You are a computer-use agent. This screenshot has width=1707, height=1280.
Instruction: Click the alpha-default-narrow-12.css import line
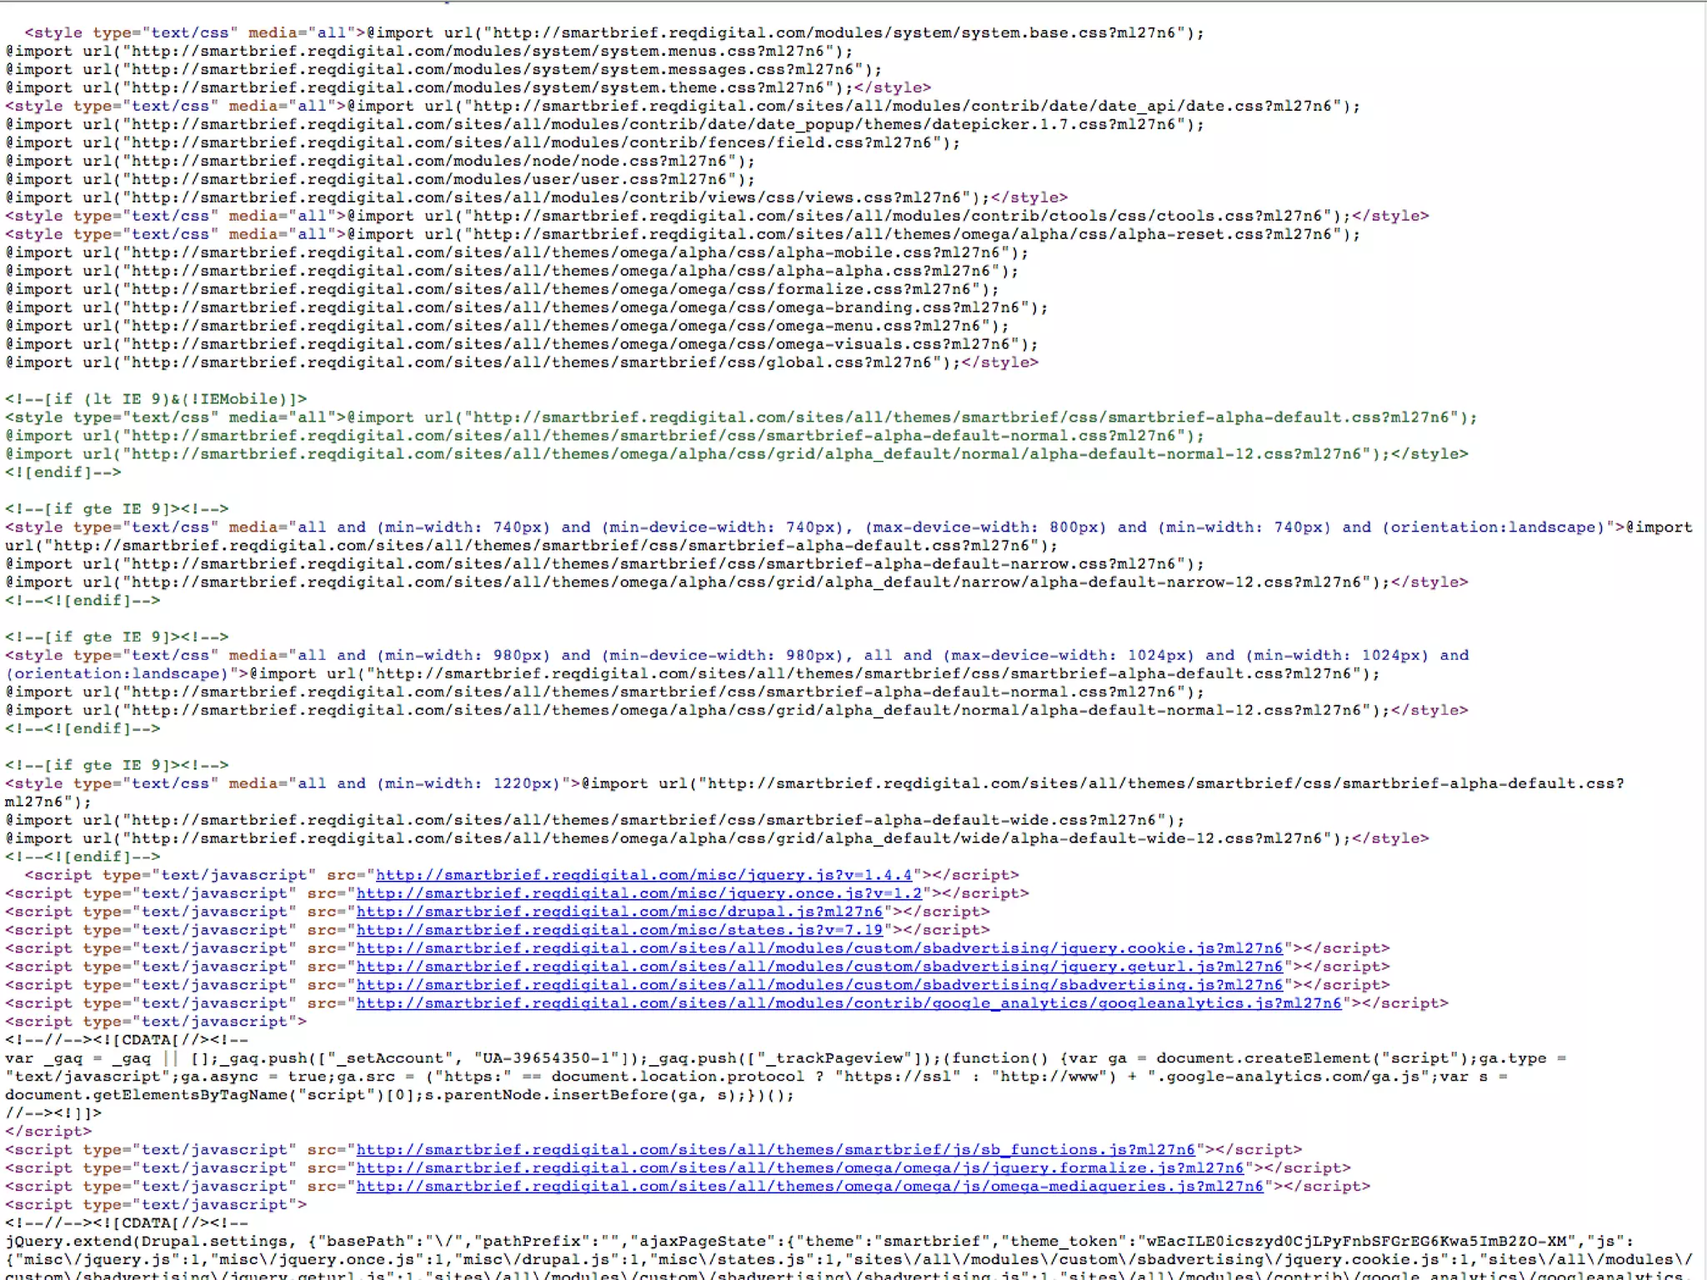coord(737,582)
